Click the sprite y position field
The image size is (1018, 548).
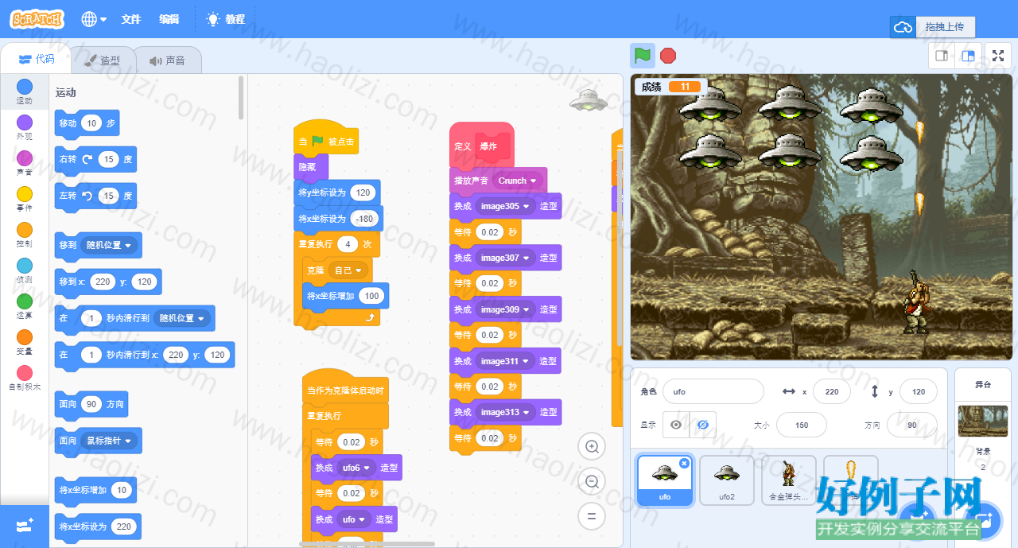point(918,391)
